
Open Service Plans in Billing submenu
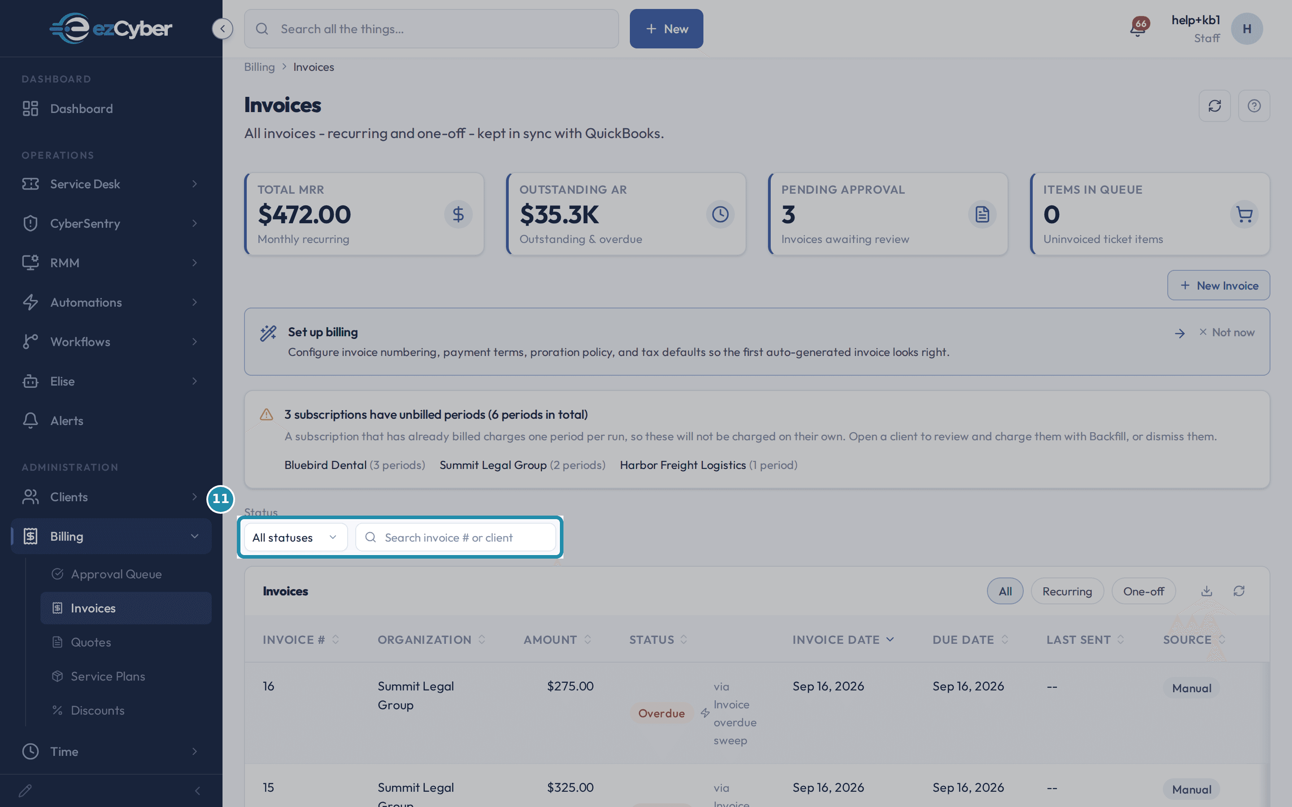[126, 676]
